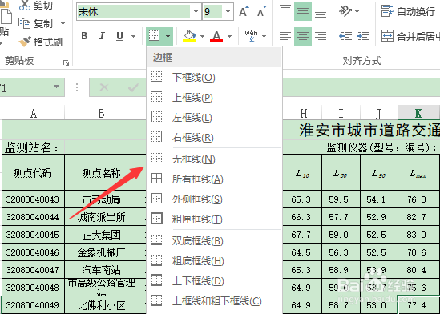Open text Orientation dropdown arrow
Screen dimensions: 440x314
[357, 11]
